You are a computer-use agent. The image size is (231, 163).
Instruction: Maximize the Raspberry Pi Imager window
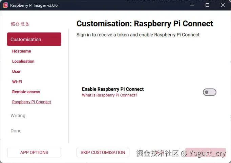[207, 5]
